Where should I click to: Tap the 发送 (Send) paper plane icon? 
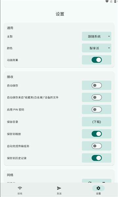59,188
